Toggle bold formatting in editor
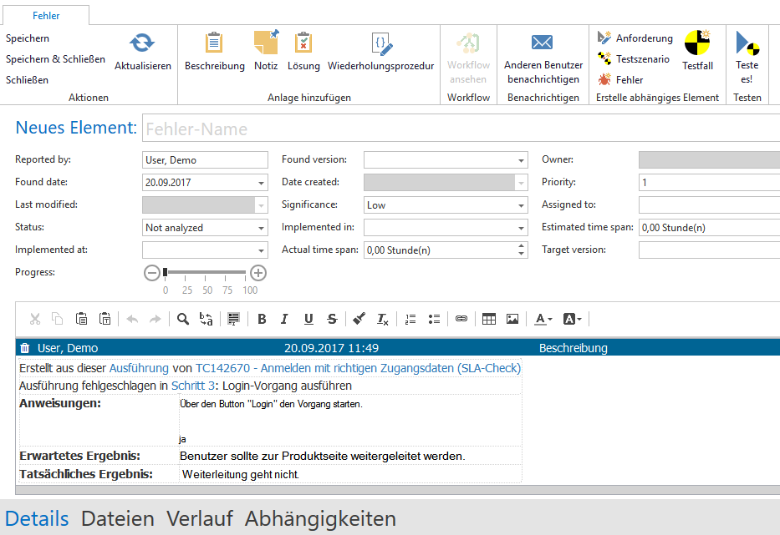Screen dimensions: 780x535 262,319
